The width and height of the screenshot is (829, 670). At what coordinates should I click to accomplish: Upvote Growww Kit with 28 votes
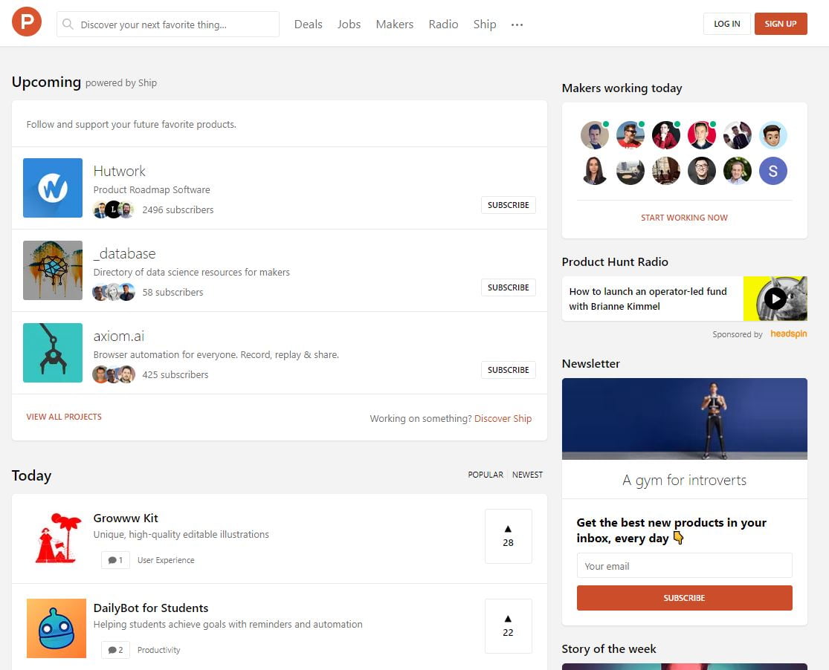point(508,536)
